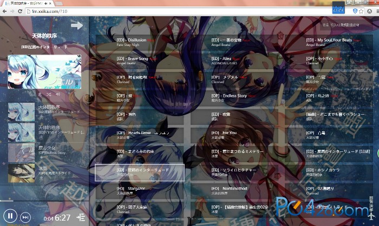Play the ホシノカケラ tile
Viewport: 379px width, 226px height.
click(x=329, y=172)
